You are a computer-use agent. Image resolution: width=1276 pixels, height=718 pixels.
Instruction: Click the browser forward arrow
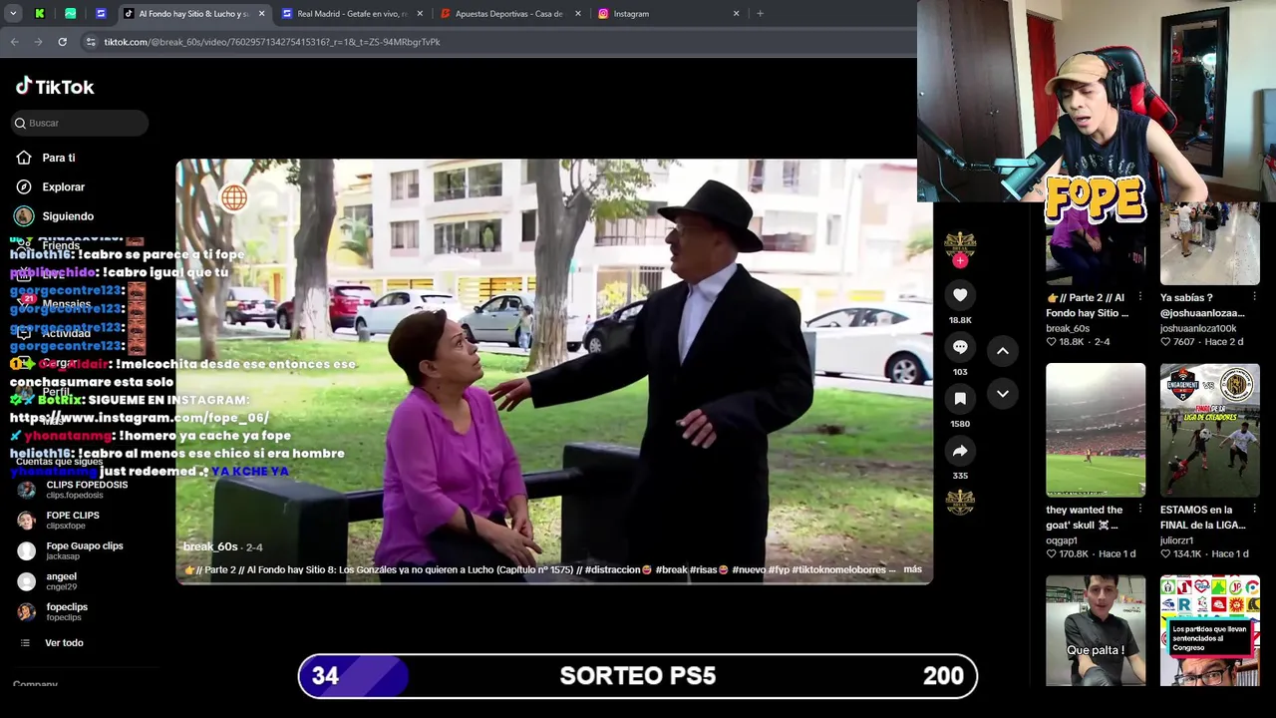point(38,42)
